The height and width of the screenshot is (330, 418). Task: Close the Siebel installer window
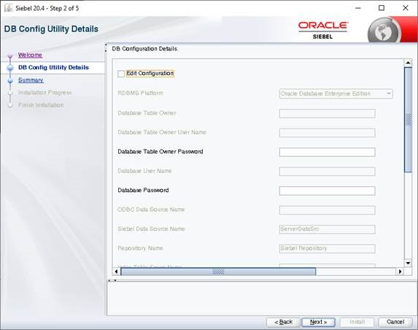coord(405,8)
